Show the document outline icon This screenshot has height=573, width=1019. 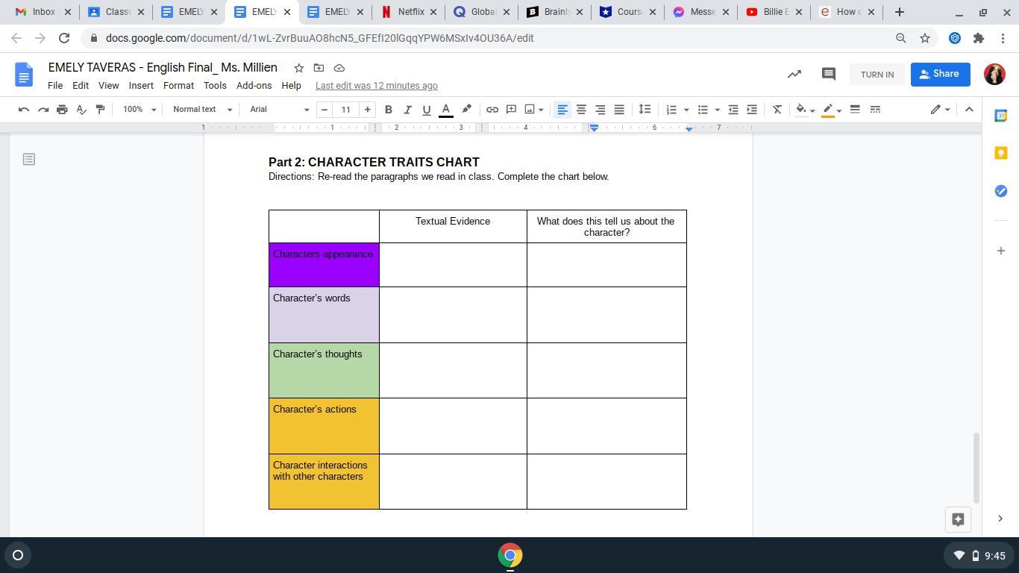tap(29, 159)
